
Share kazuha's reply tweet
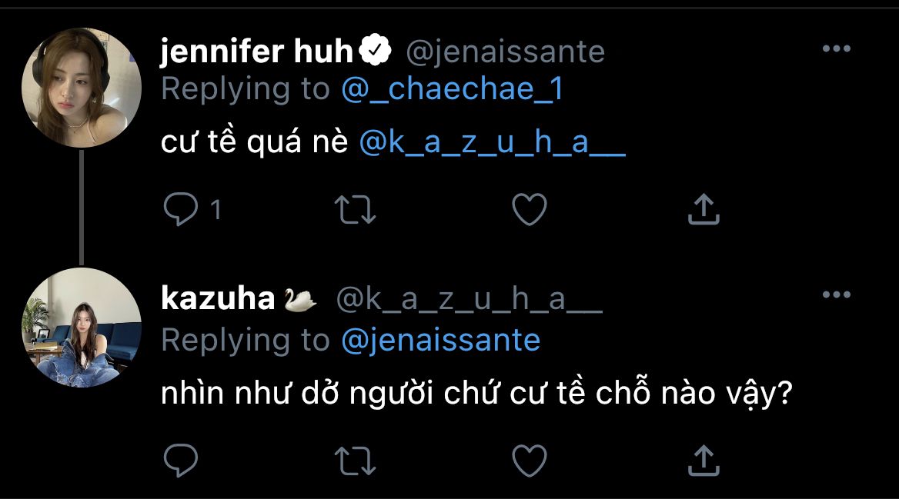click(703, 460)
